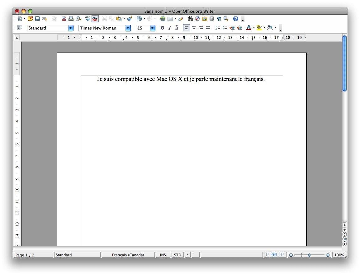Paste clipboard content with the Paste icon
The height and width of the screenshot is (275, 360).
(x=119, y=19)
